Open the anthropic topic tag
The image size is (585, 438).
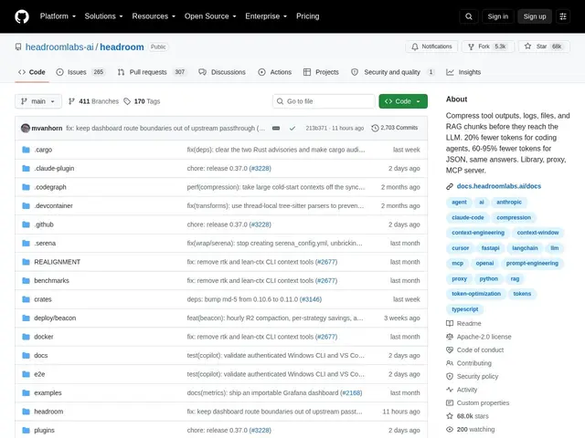(509, 202)
